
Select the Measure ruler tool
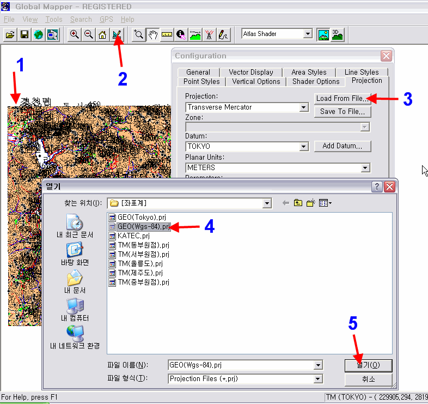pos(167,35)
